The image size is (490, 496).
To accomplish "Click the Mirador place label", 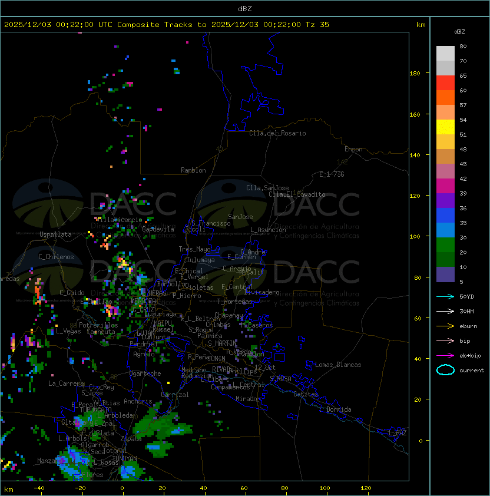I will click(248, 399).
